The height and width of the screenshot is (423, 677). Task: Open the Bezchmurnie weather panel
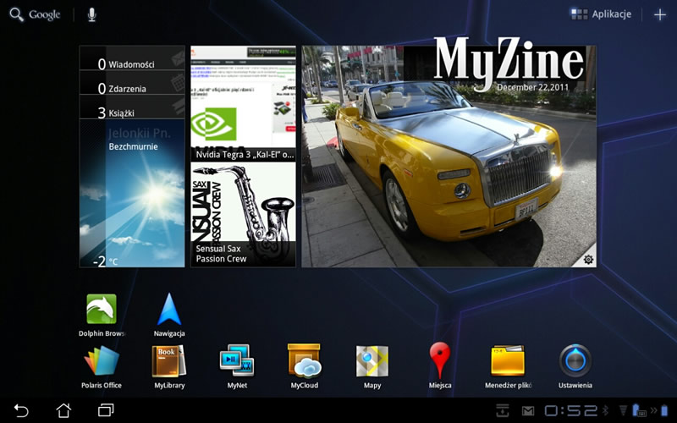coord(132,194)
